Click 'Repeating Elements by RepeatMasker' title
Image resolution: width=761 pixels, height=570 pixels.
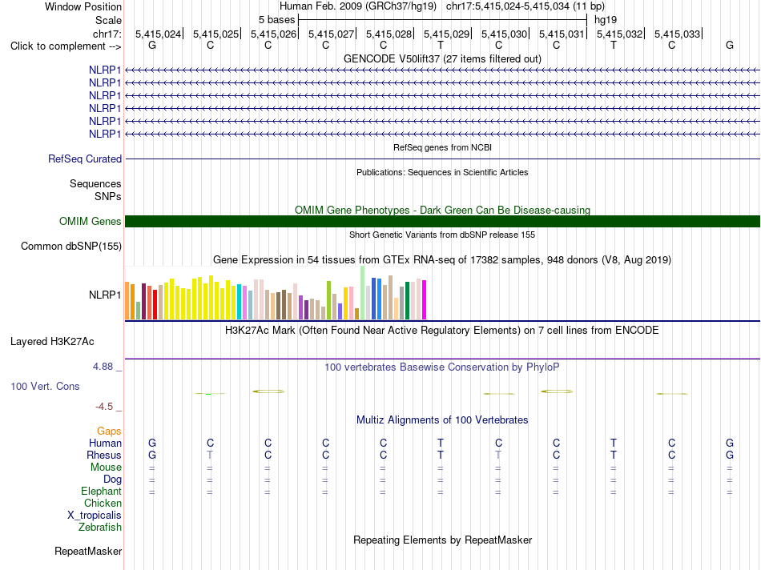tap(442, 540)
